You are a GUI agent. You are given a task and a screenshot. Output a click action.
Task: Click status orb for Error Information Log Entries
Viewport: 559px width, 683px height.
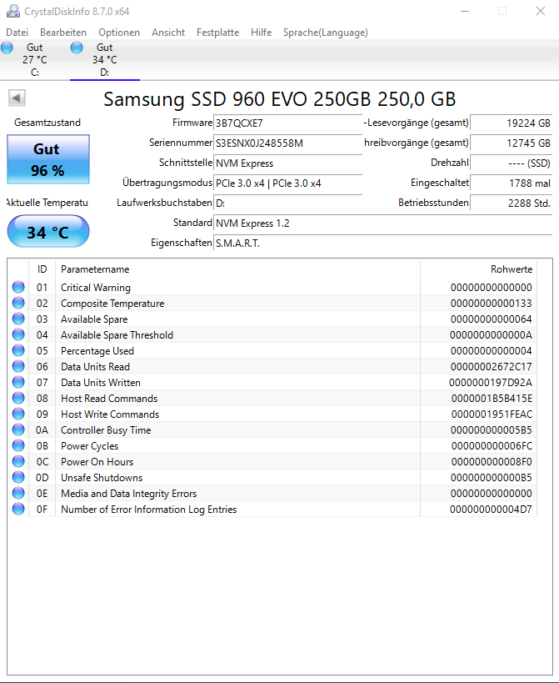18,510
